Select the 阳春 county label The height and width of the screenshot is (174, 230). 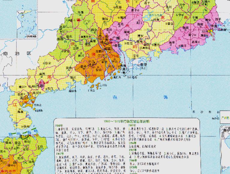[x=69, y=68]
